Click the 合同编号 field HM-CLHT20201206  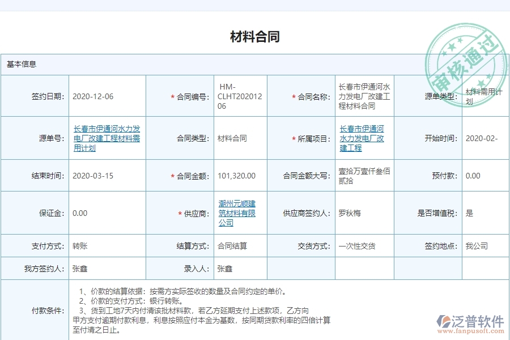239,96
